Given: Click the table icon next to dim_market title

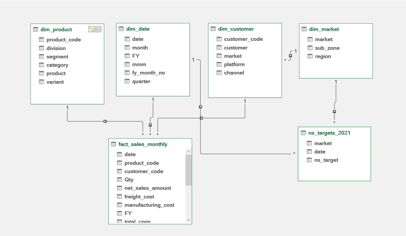Looking at the screenshot, I should coord(304,29).
